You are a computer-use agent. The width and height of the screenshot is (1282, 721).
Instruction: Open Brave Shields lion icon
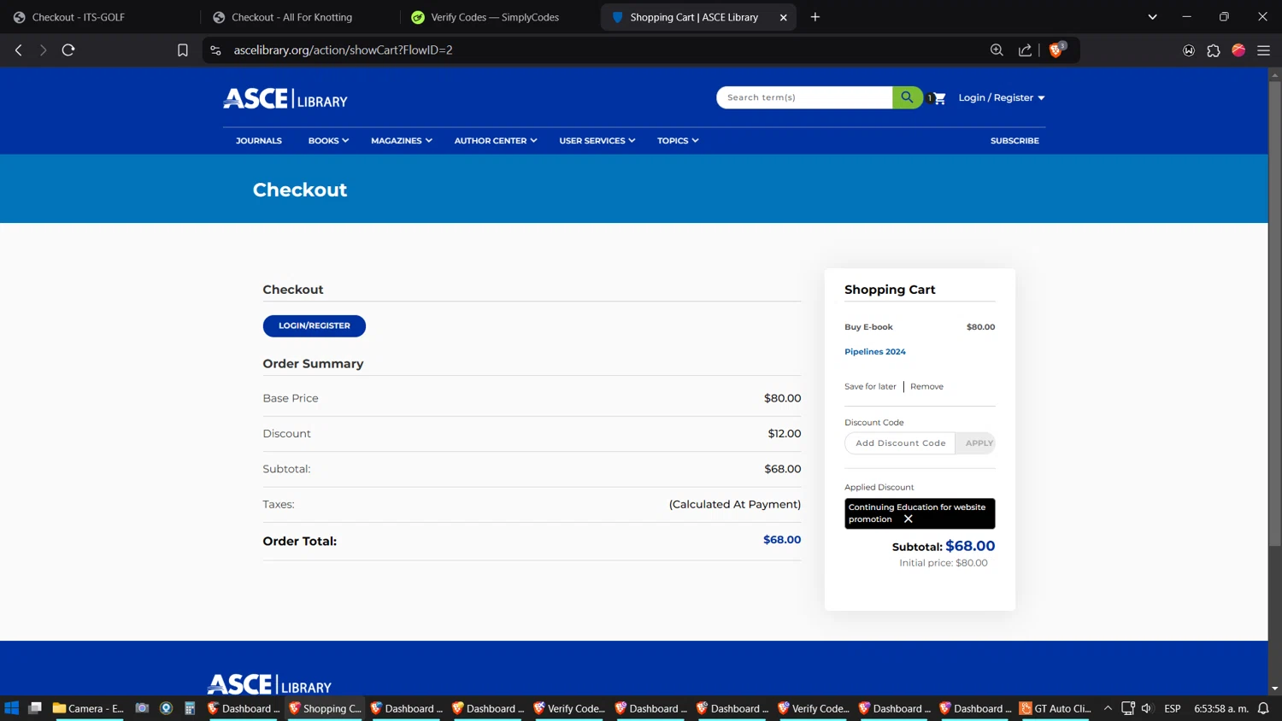tap(1056, 50)
